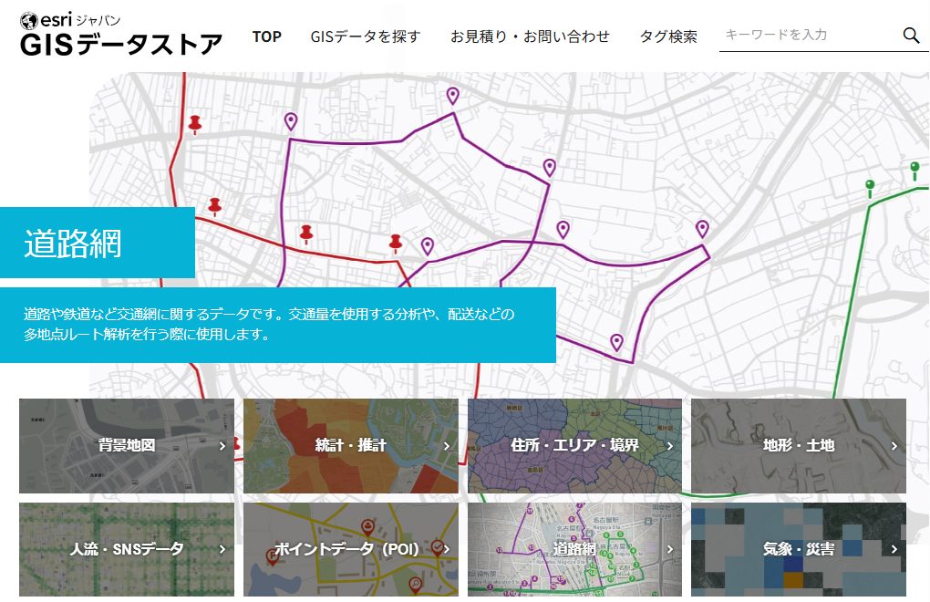Click the purple map pin at top center

point(452,95)
